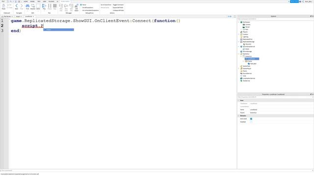Viewport: 314px width, 176px height.
Task: Click the Select icon in the Edit group
Action: [38, 6]
